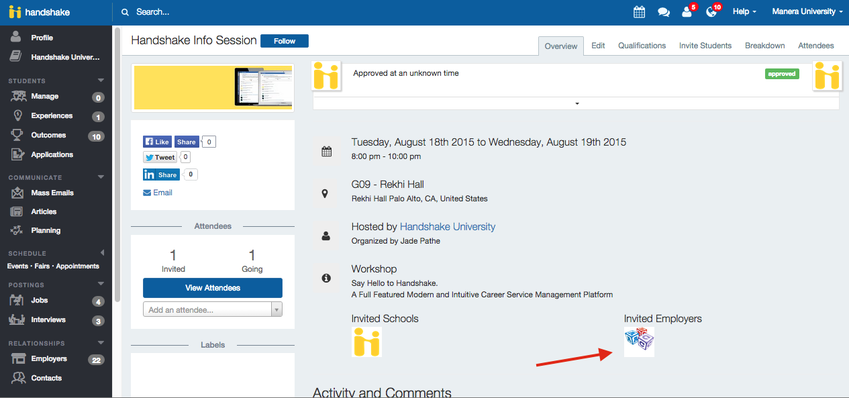Switch to the Overview tab
Viewport: 849px width, 398px height.
561,46
